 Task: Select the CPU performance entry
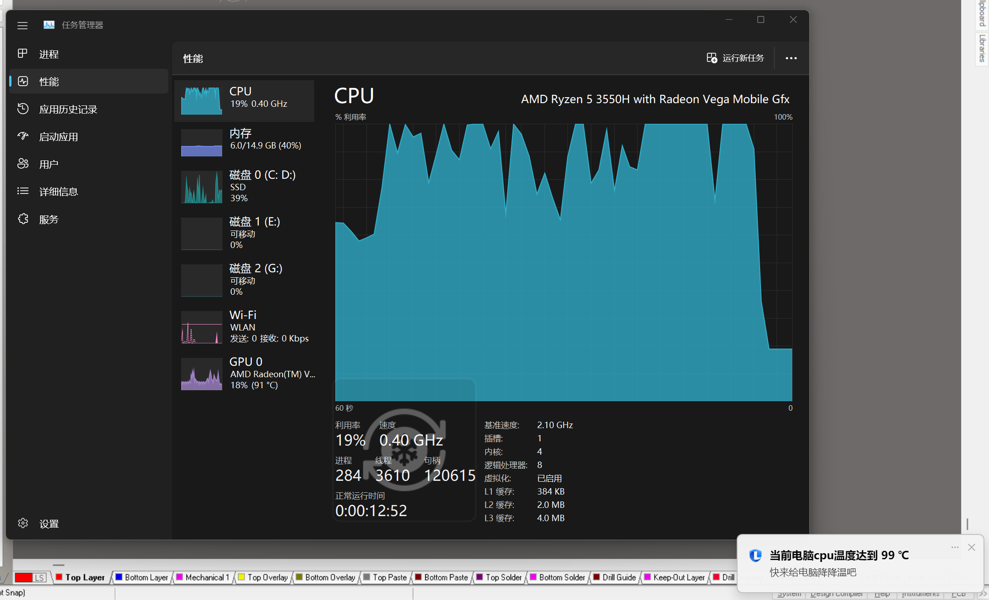[244, 101]
